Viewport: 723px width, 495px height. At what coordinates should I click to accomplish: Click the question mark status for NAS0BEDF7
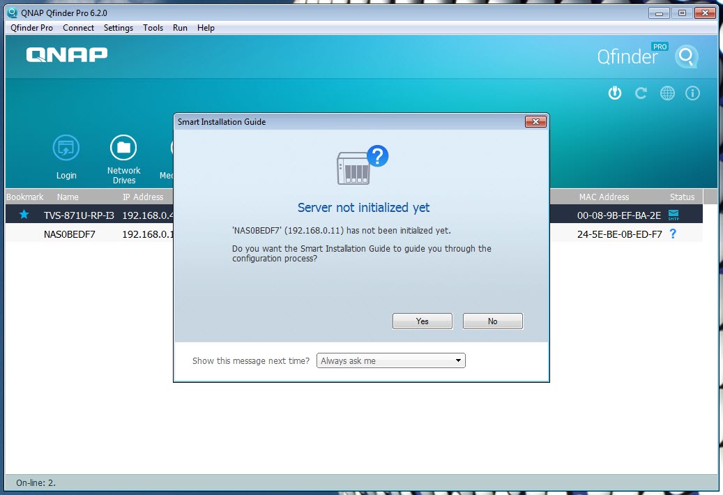coord(673,234)
